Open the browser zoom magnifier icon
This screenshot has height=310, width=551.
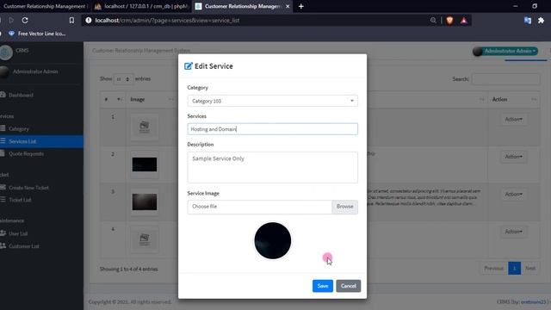pyautogui.click(x=433, y=21)
